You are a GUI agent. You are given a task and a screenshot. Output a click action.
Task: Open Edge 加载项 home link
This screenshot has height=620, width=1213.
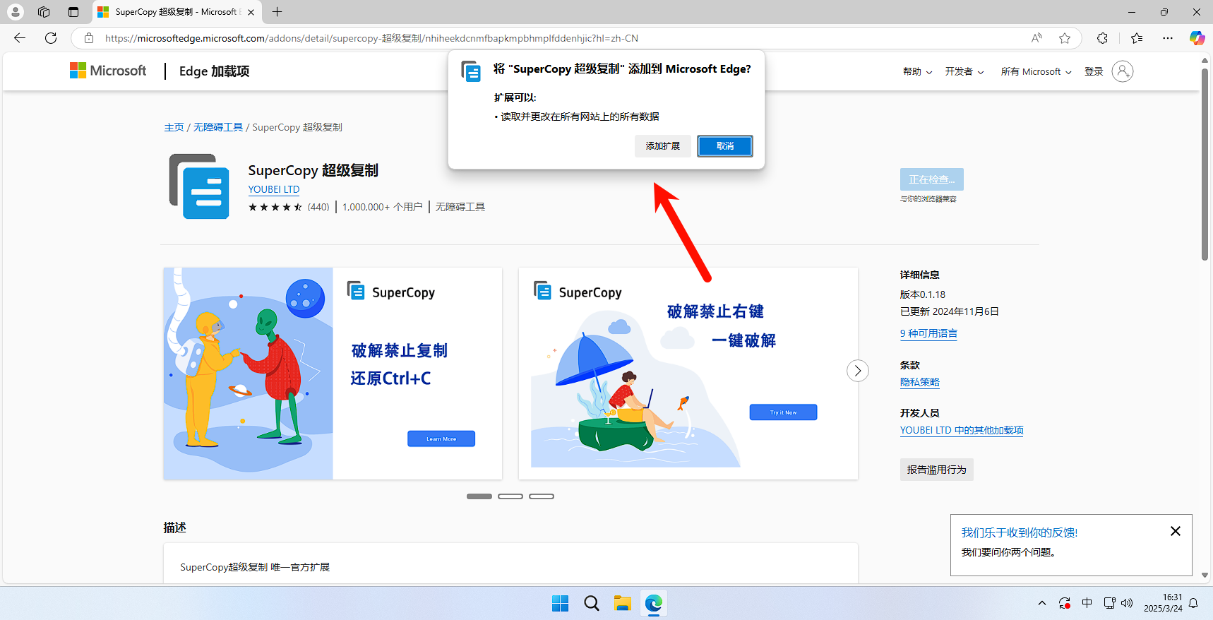click(214, 71)
